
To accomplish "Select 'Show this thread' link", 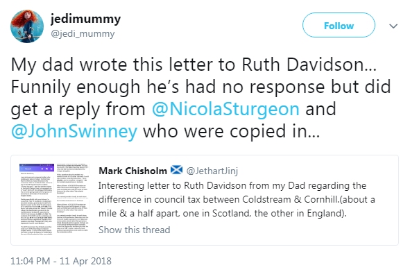I will click(134, 230).
